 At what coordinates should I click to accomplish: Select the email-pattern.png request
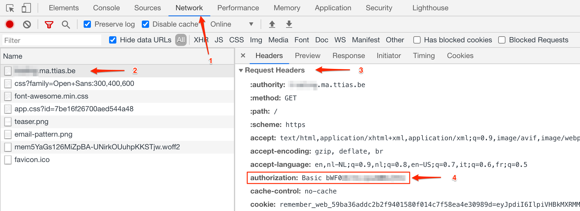(x=117, y=134)
